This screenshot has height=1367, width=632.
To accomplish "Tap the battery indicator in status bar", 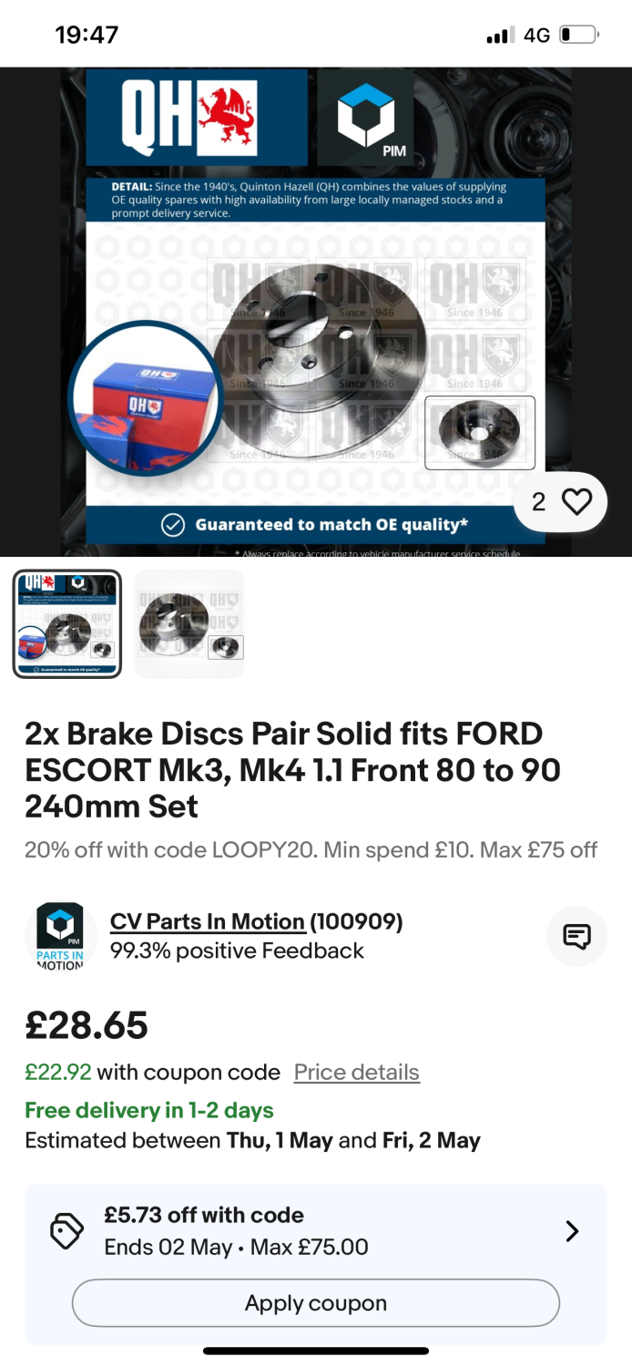I will pyautogui.click(x=578, y=36).
